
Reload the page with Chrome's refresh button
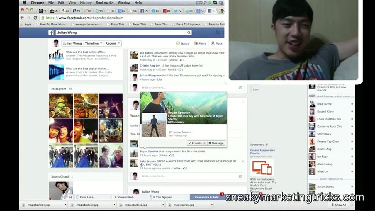pyautogui.click(x=35, y=18)
